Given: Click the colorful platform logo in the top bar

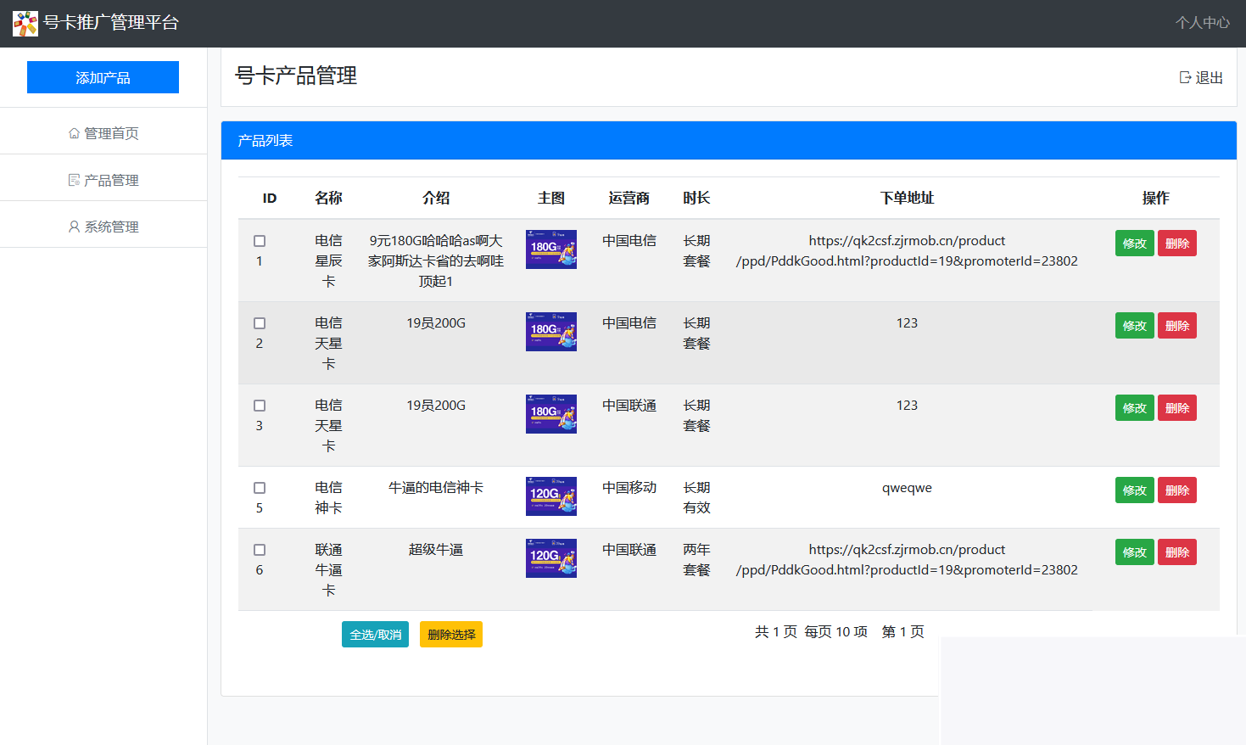Looking at the screenshot, I should 25,23.
